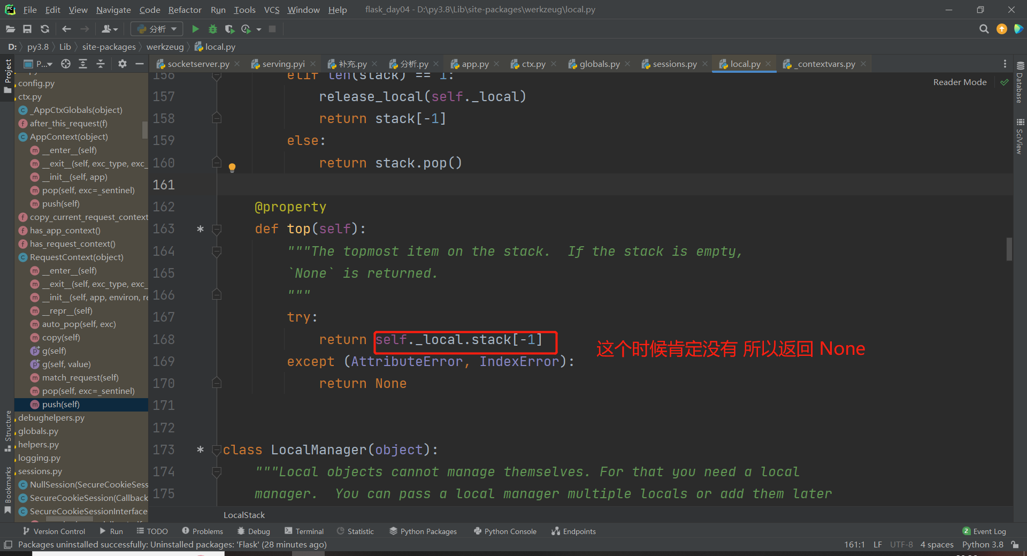Open the Event Log

pos(984,531)
